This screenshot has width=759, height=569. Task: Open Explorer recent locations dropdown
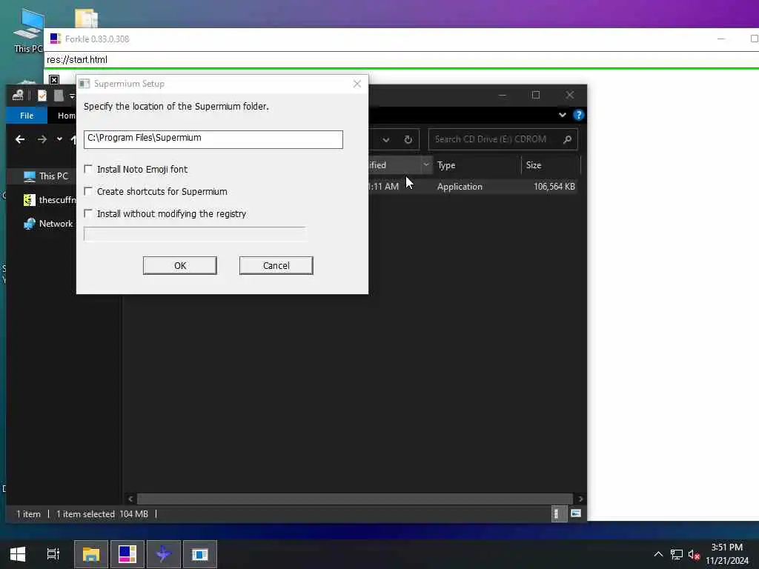point(59,139)
